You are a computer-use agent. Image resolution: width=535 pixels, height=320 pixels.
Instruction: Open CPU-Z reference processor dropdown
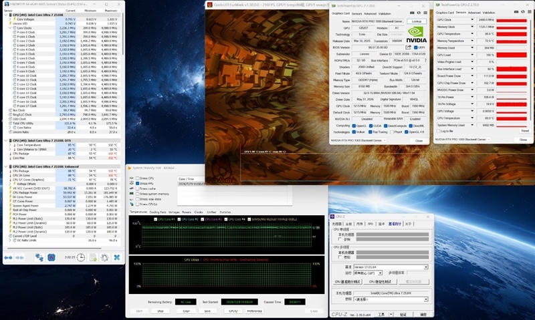[391, 299]
